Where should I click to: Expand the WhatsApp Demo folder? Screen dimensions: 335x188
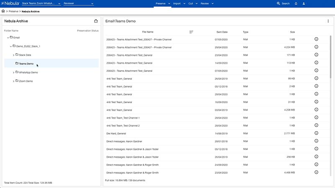pos(13,73)
